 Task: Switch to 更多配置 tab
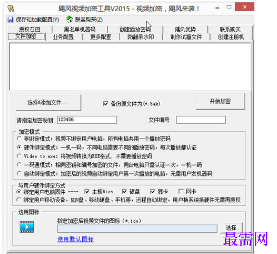pyautogui.click(x=101, y=37)
